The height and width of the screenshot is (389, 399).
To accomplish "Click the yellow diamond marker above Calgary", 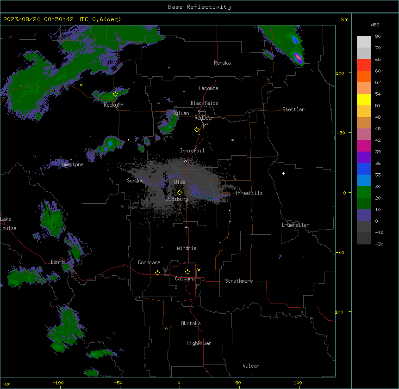I will (187, 272).
